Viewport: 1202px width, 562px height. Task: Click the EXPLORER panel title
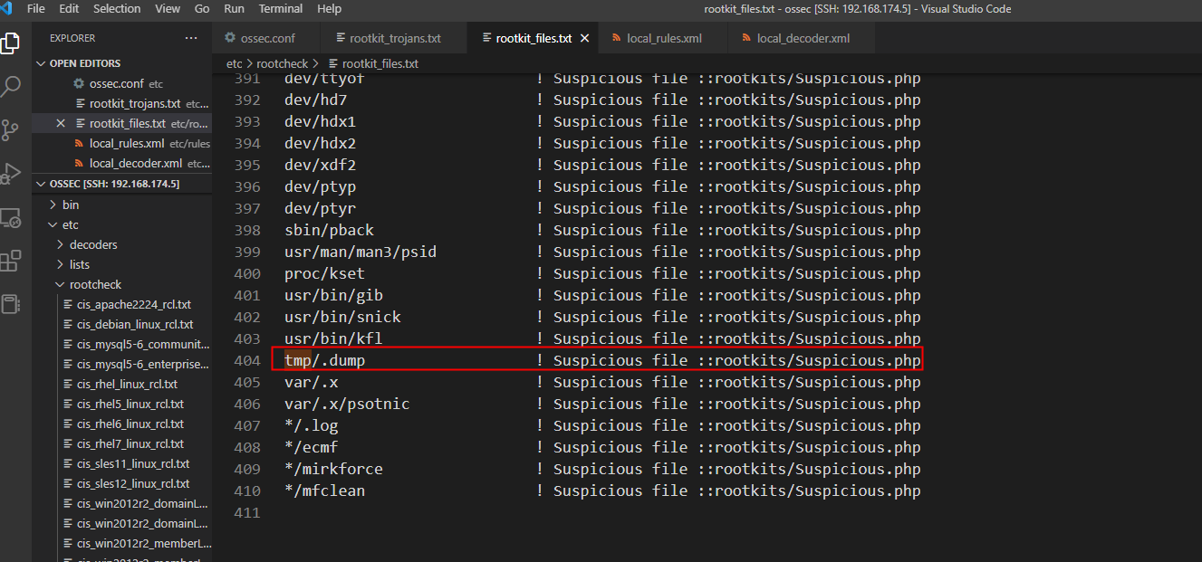(x=72, y=38)
